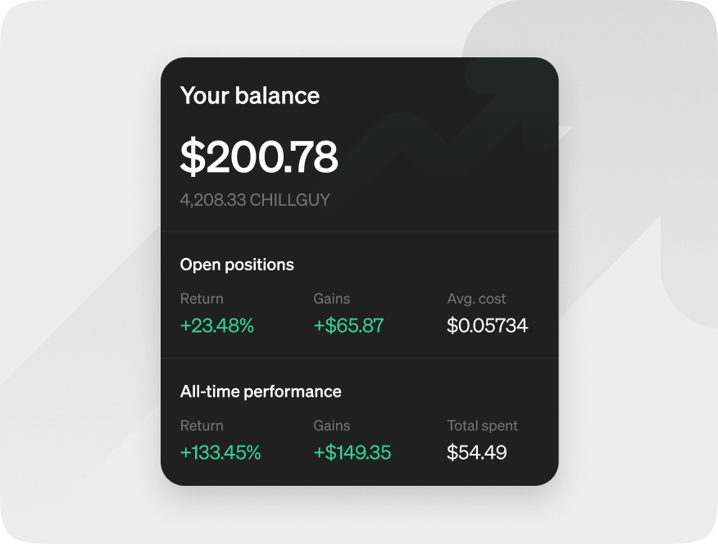Click the Gains label under All-time performance
This screenshot has height=544, width=718.
tap(332, 426)
